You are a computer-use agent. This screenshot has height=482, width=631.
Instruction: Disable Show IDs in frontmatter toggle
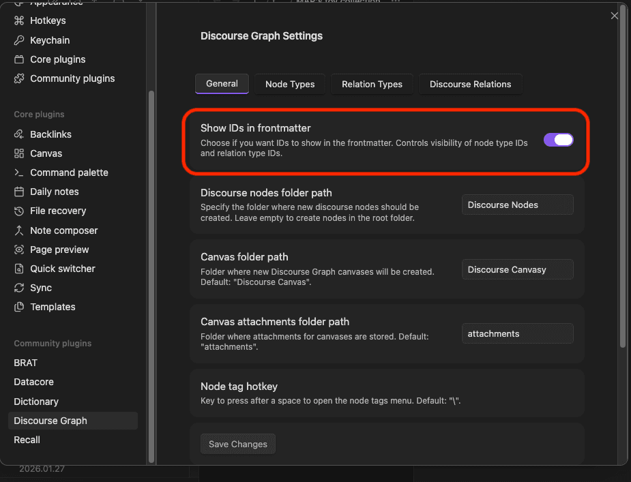pos(558,140)
